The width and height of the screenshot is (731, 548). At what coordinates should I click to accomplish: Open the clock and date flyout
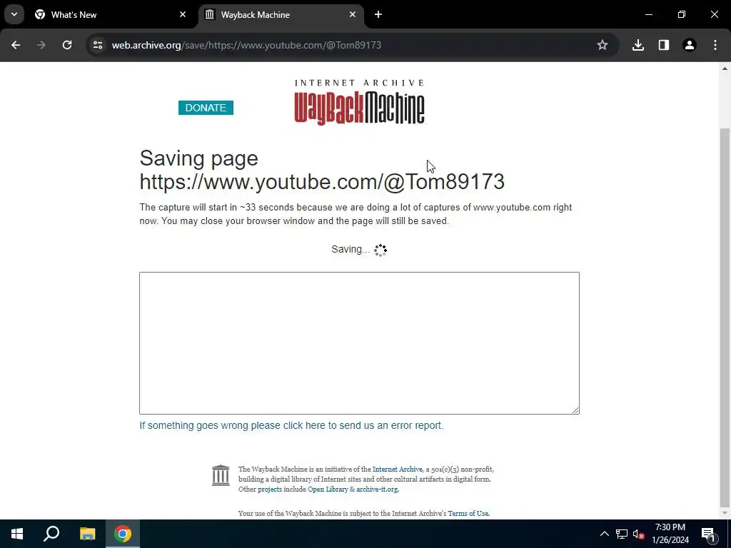pyautogui.click(x=670, y=534)
